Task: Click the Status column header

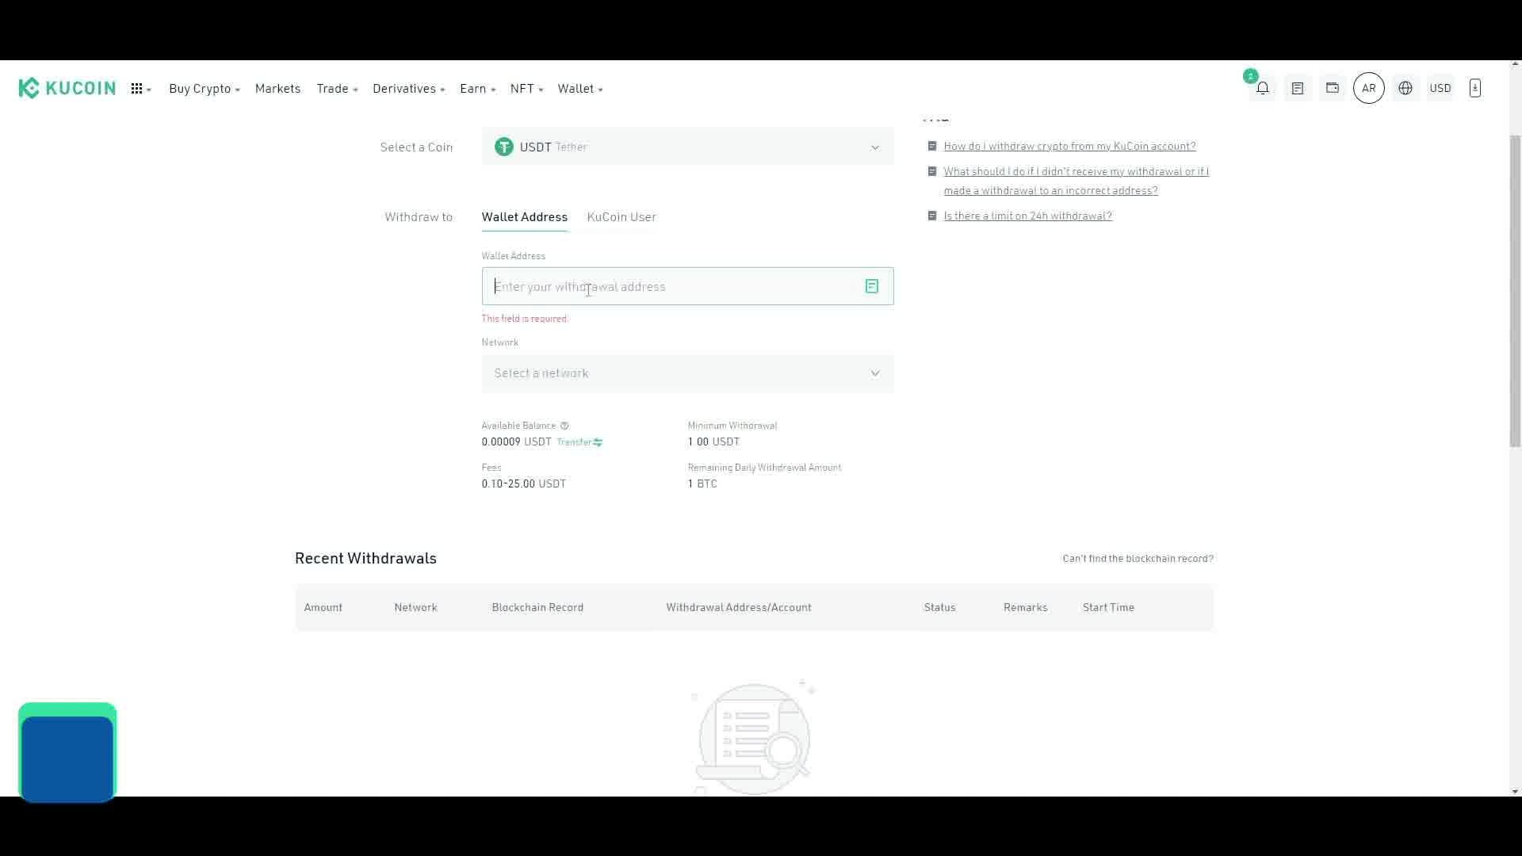Action: (939, 608)
